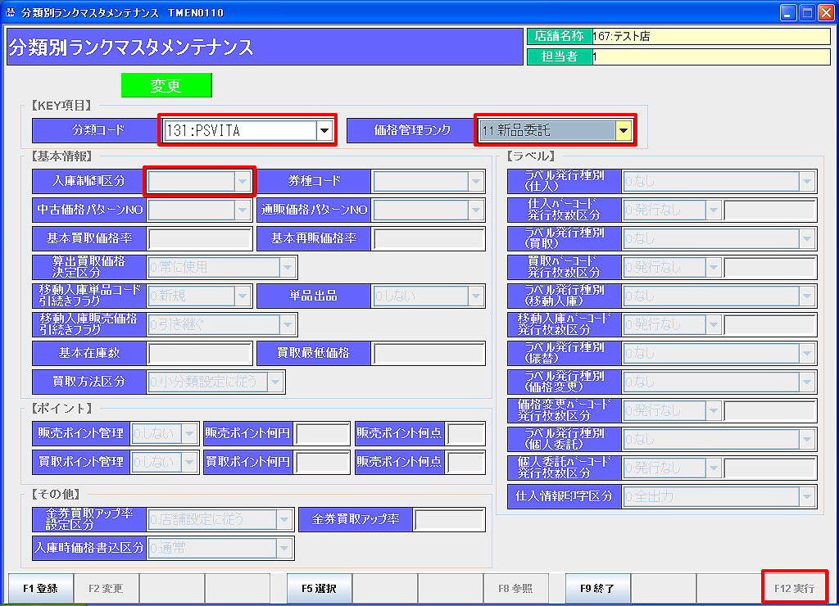
Task: Open the 券種コード dropdown
Action: (429, 181)
